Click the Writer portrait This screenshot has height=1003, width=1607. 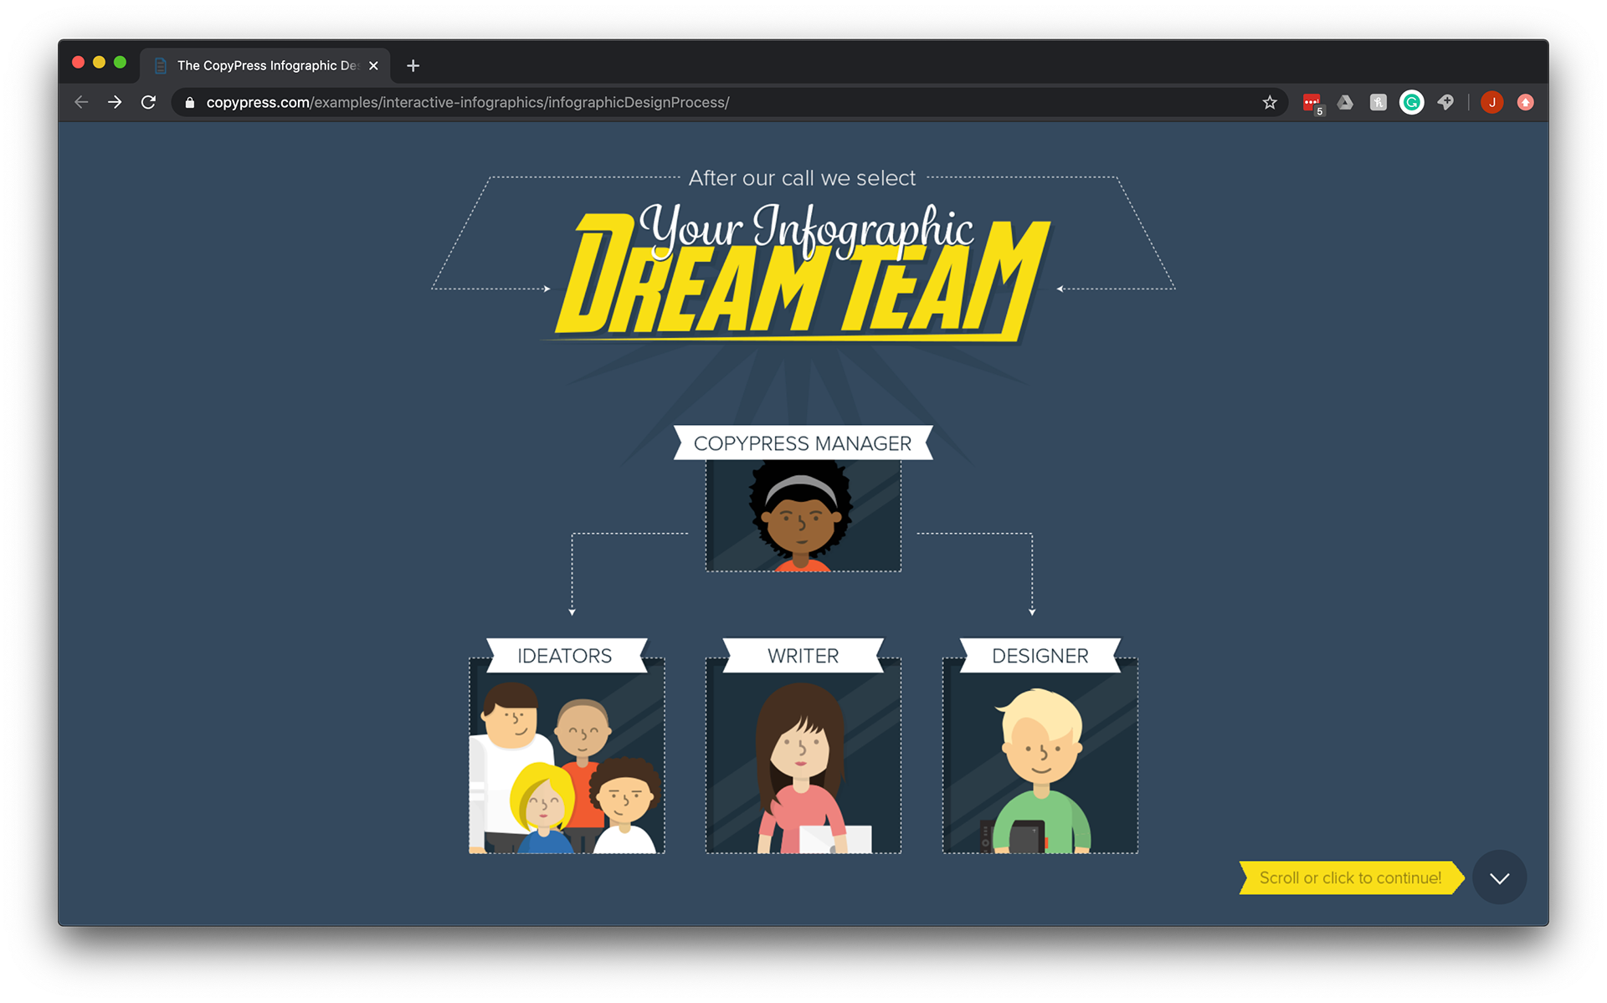(x=803, y=755)
